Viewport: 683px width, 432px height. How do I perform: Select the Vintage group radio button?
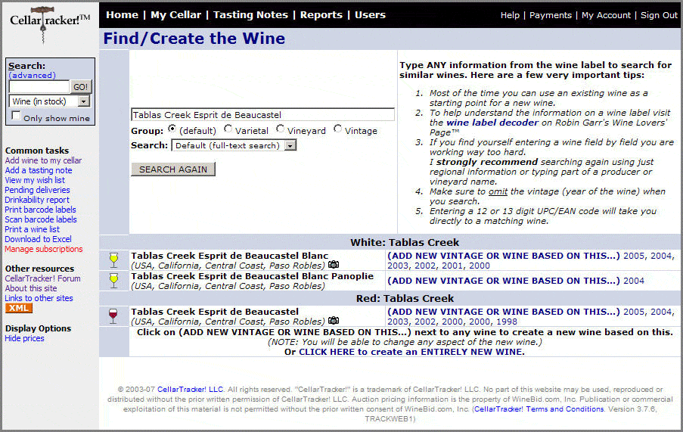coord(337,129)
